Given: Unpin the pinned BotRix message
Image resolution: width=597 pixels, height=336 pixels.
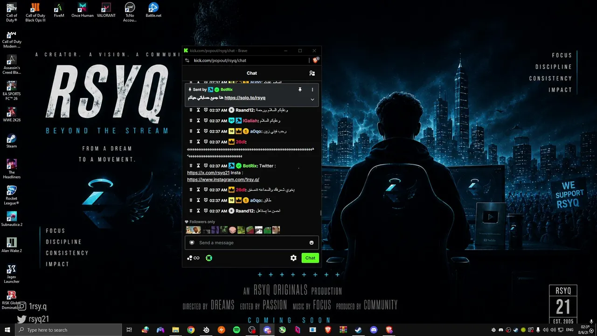Looking at the screenshot, I should point(300,90).
